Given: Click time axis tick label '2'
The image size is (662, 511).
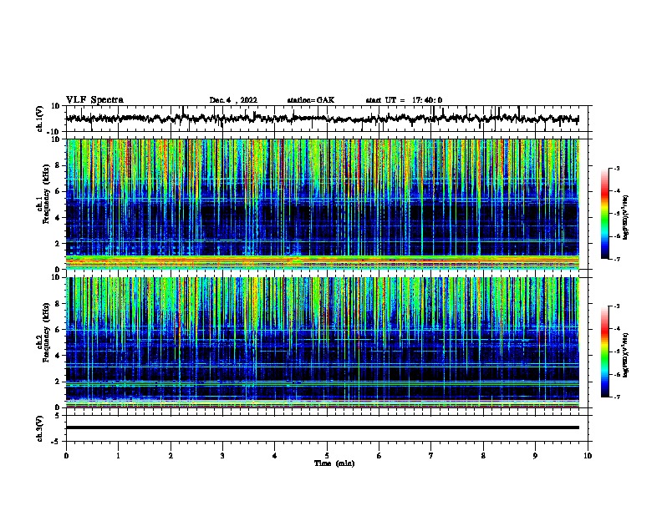Looking at the screenshot, I should 171,456.
